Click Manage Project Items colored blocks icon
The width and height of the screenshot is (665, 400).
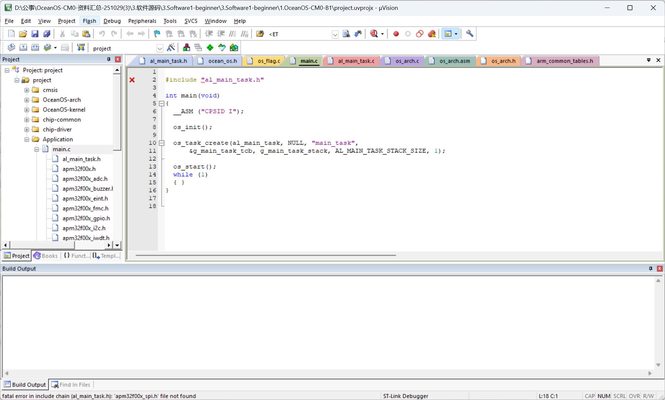[187, 48]
